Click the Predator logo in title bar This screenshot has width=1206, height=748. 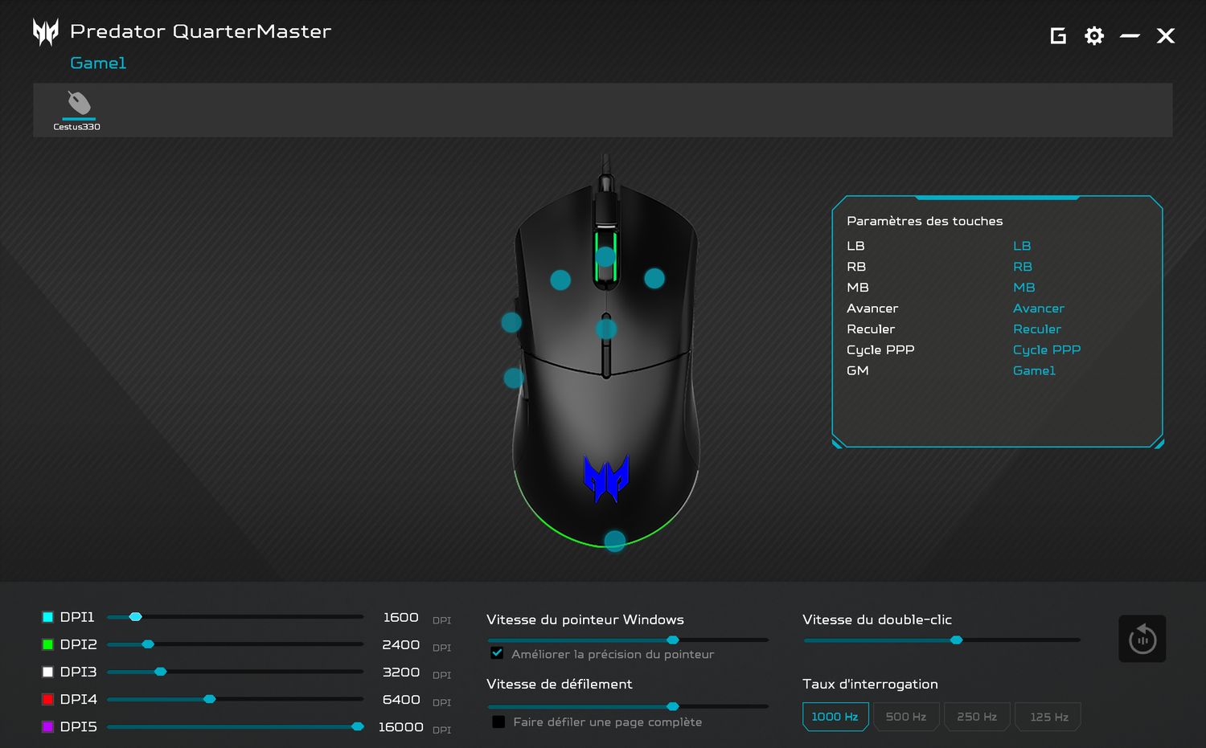click(x=46, y=32)
